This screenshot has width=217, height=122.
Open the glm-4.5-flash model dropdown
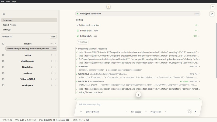coord(106,112)
